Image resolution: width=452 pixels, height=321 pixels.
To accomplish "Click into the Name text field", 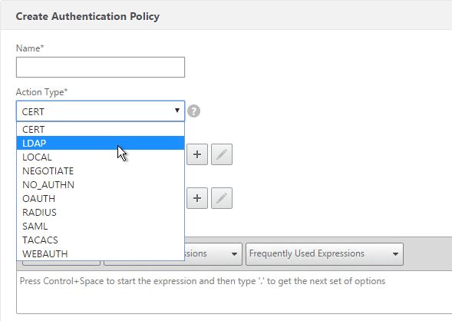I will [101, 68].
